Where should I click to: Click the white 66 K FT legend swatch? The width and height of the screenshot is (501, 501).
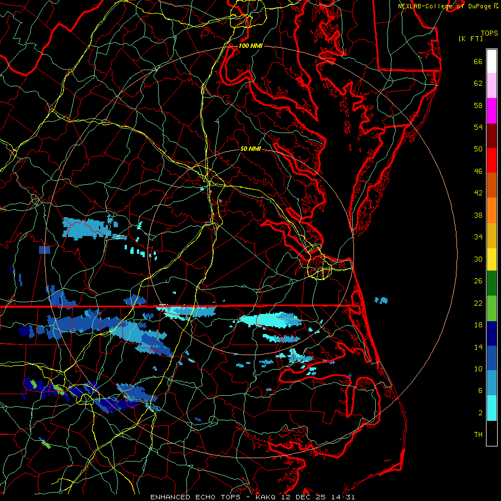coord(492,61)
